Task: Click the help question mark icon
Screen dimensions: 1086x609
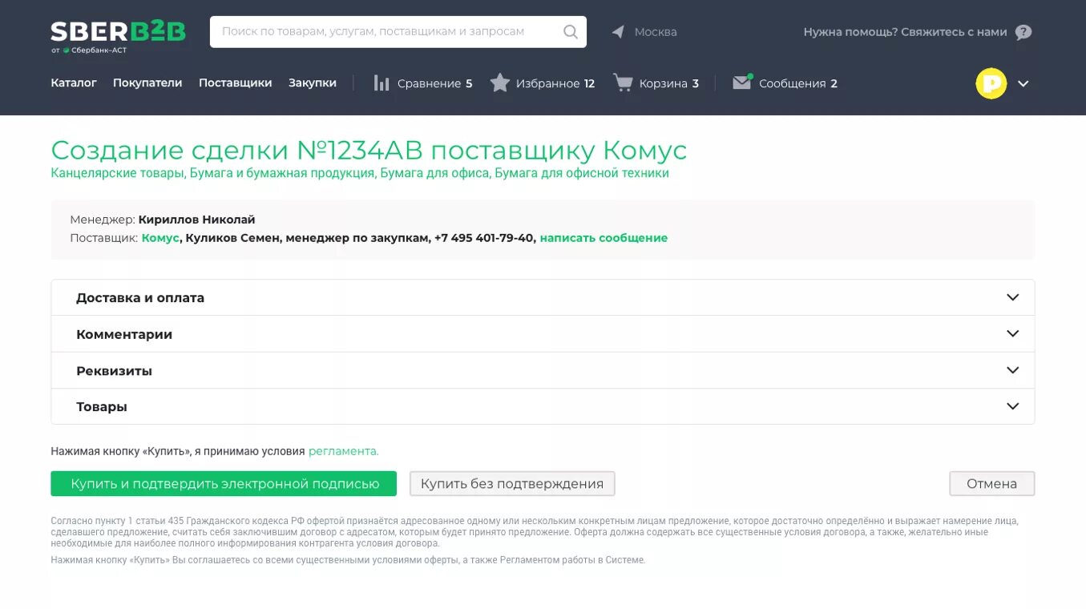Action: click(1023, 31)
